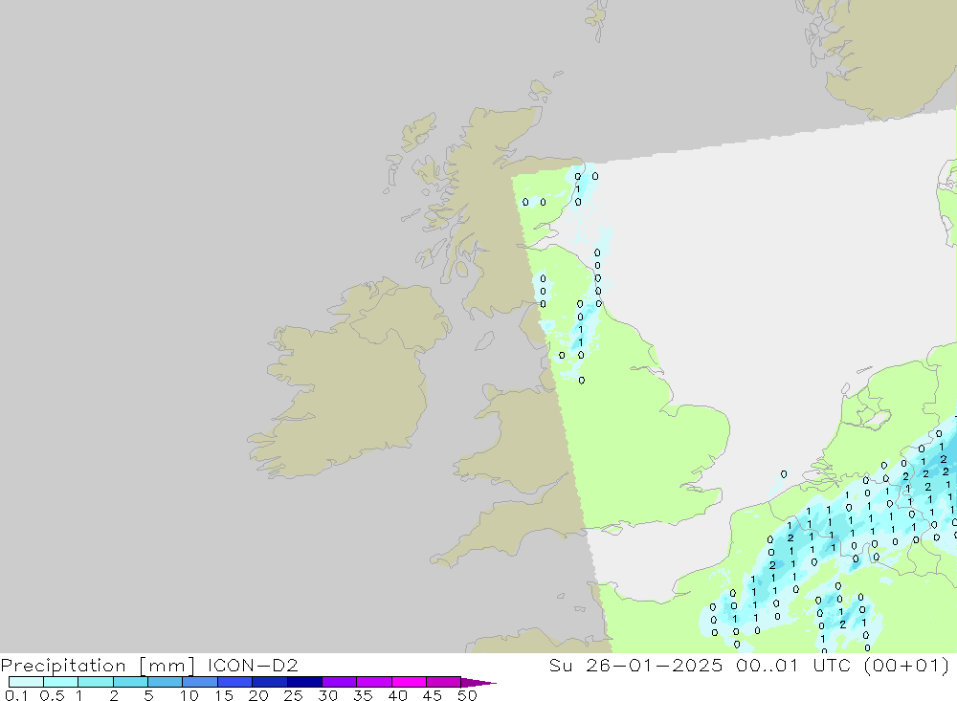The width and height of the screenshot is (957, 701).
Task: Click the 10–15 mm blue legend box
Action: (200, 682)
